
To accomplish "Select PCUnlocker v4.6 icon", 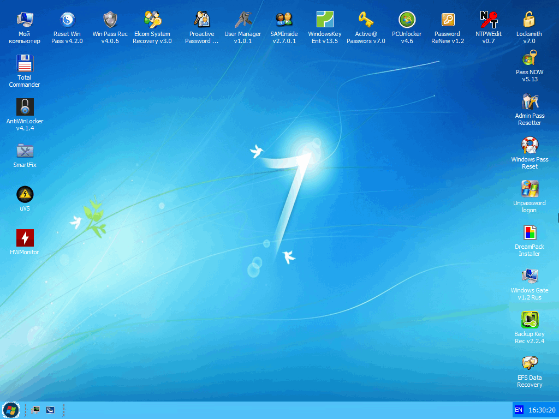I will [x=407, y=20].
